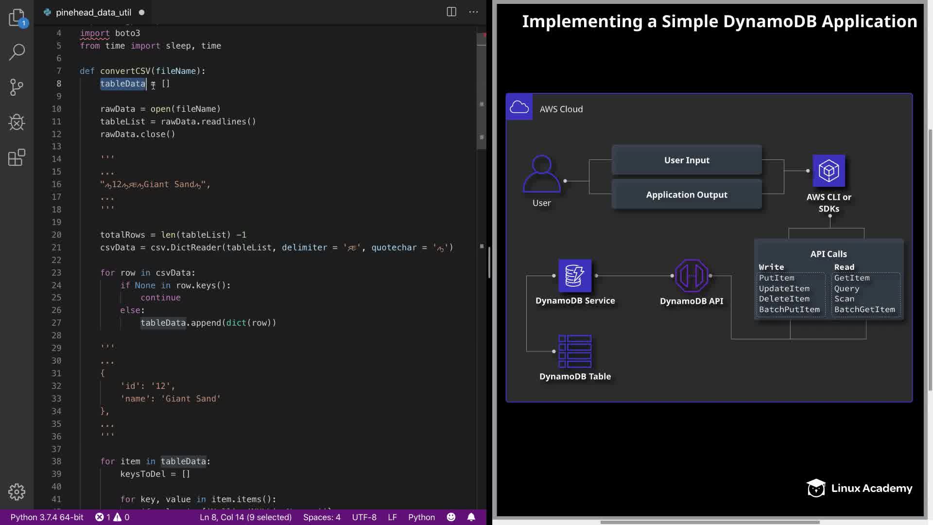Open errors and warnings problems indicator
Viewport: 933px width, 525px height.
(112, 517)
